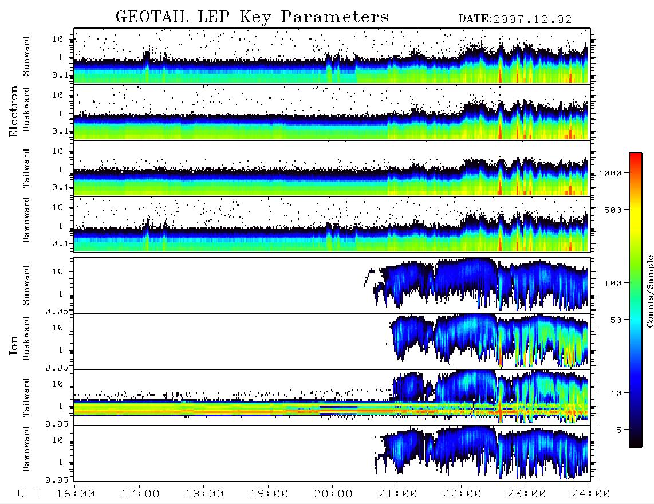Click the Counts/Sample color bar
Screen dimensions: 654x504
click(636, 300)
